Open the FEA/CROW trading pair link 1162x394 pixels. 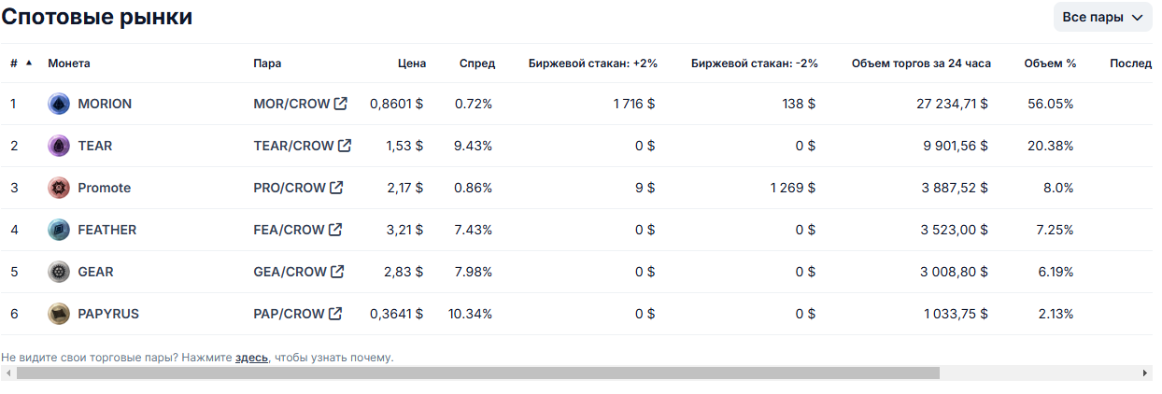[290, 230]
